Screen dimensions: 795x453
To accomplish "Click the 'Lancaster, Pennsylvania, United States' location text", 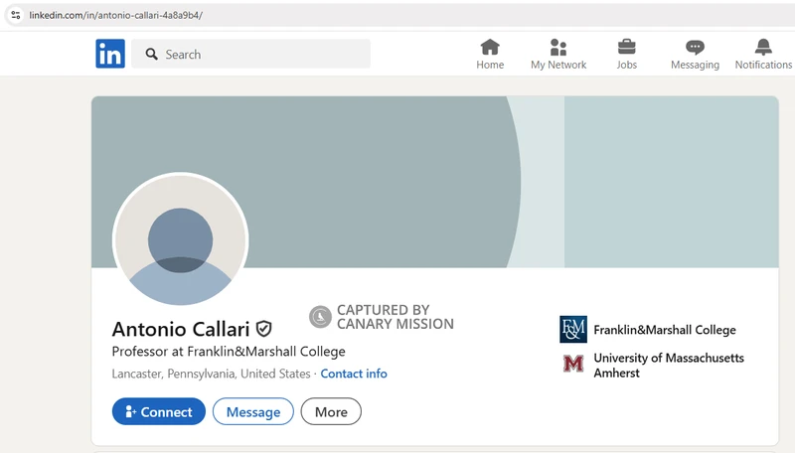I will click(x=211, y=374).
